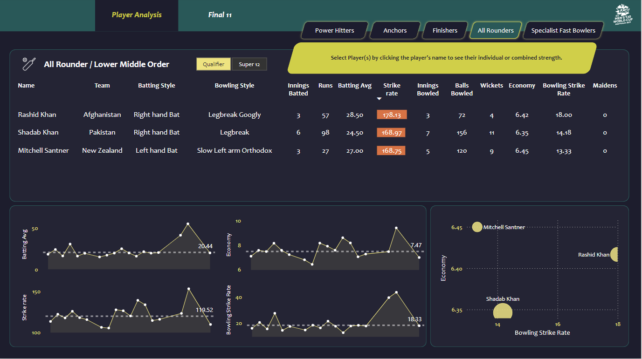Click the 168.97 strike rate cell
Image resolution: width=642 pixels, height=359 pixels.
[391, 133]
